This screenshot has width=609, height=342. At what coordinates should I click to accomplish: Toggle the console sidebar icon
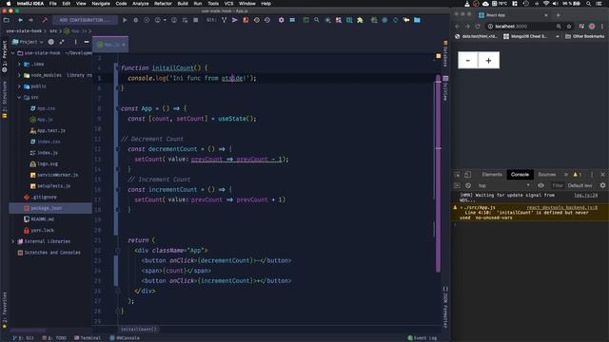457,185
